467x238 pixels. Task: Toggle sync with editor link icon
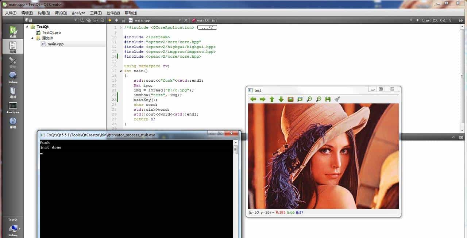click(89, 20)
